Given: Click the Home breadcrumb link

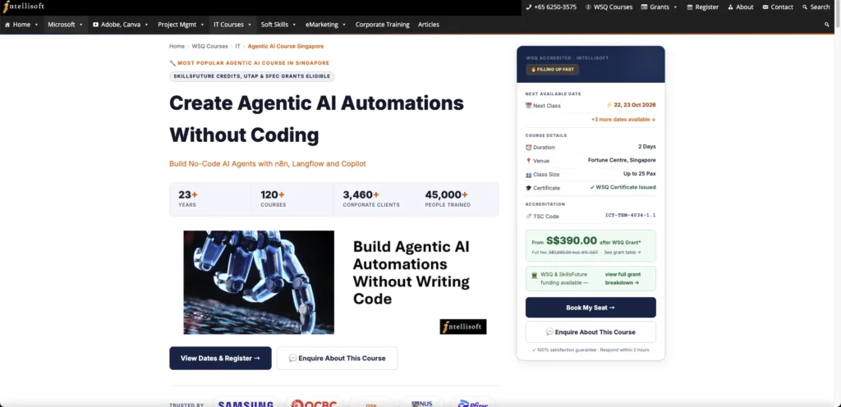Looking at the screenshot, I should click(177, 47).
